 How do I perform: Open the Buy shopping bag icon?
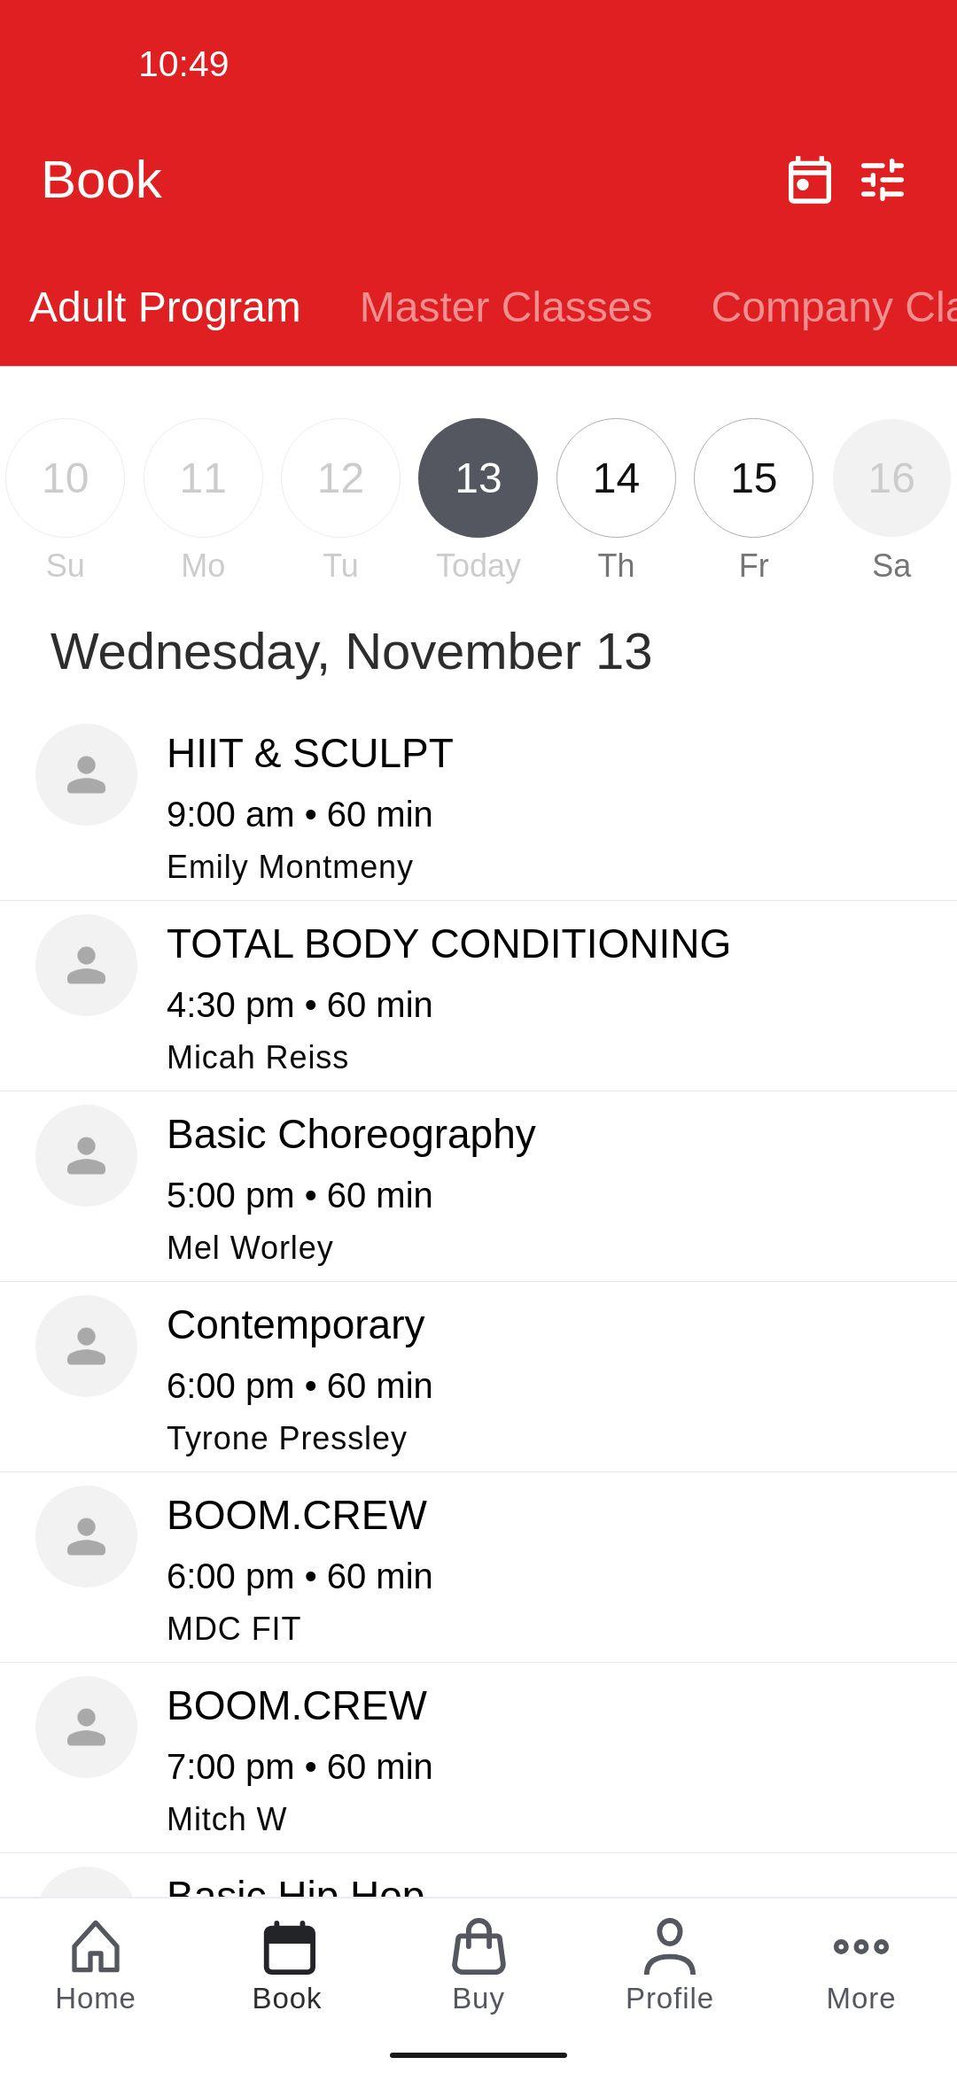478,1946
